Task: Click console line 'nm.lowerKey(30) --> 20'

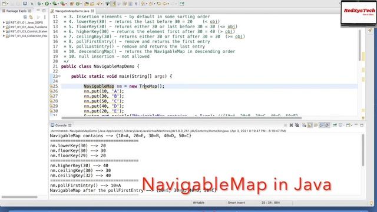Action: tap(78, 145)
